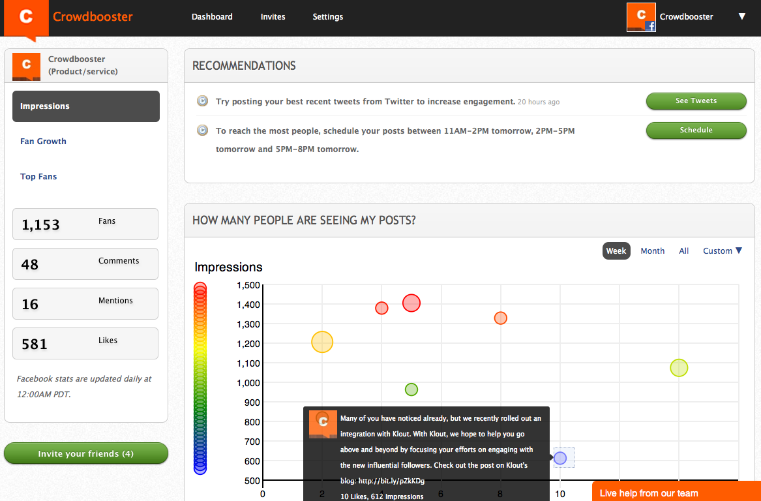Open the Custom date range dropdown
The height and width of the screenshot is (501, 761).
coord(722,251)
